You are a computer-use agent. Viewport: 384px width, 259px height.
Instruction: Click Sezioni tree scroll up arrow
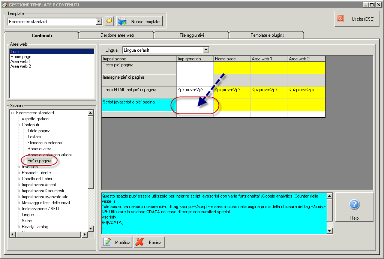click(x=91, y=113)
